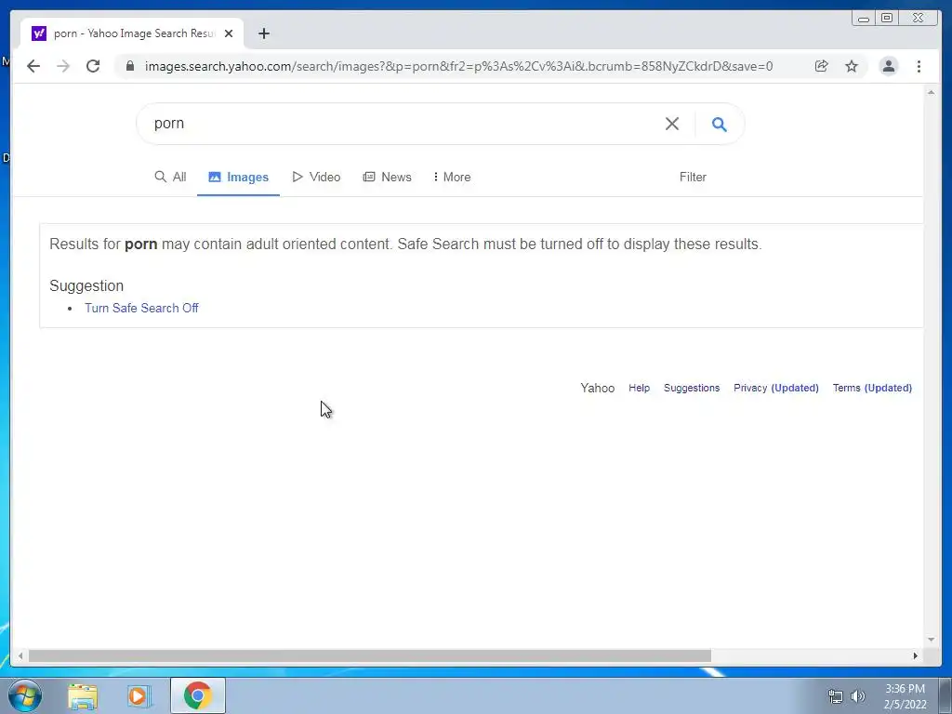Screen dimensions: 952x714
Task: Click the address bar URL
Action: 458,66
